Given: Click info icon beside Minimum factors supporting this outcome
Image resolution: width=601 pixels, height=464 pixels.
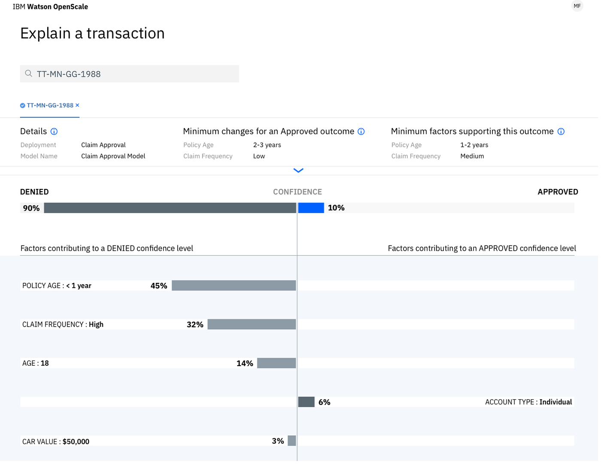Looking at the screenshot, I should [561, 131].
